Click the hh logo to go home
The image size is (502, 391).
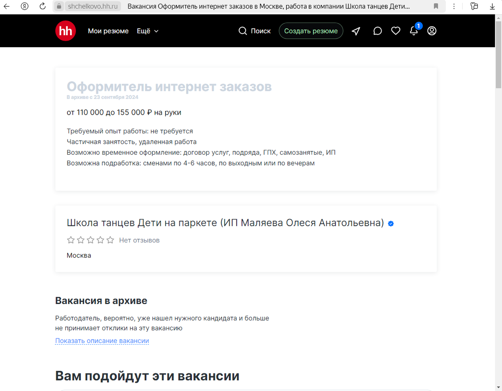coord(66,31)
